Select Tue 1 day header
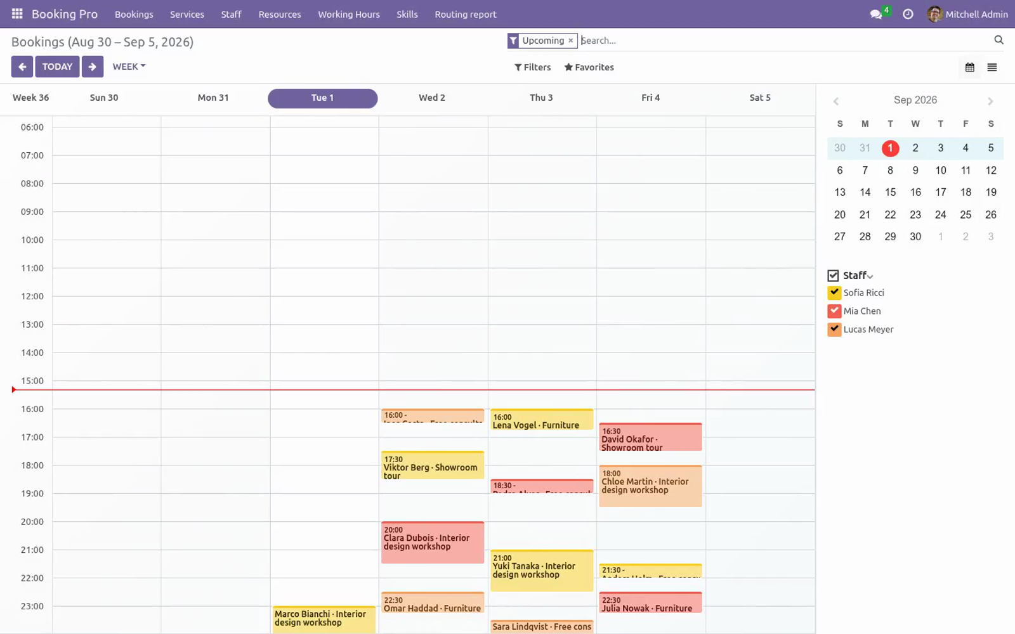 pos(323,98)
